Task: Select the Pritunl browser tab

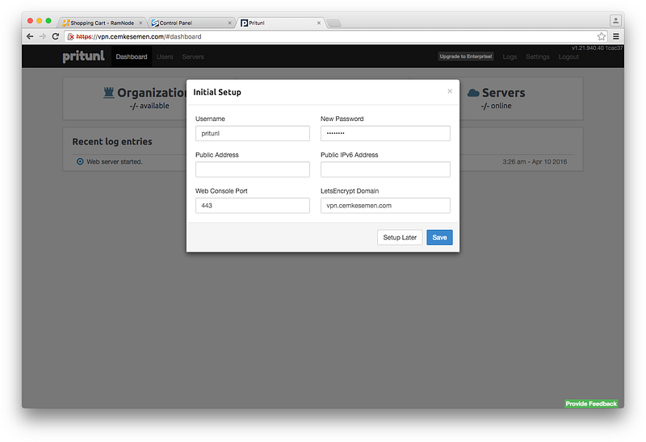Action: [280, 23]
